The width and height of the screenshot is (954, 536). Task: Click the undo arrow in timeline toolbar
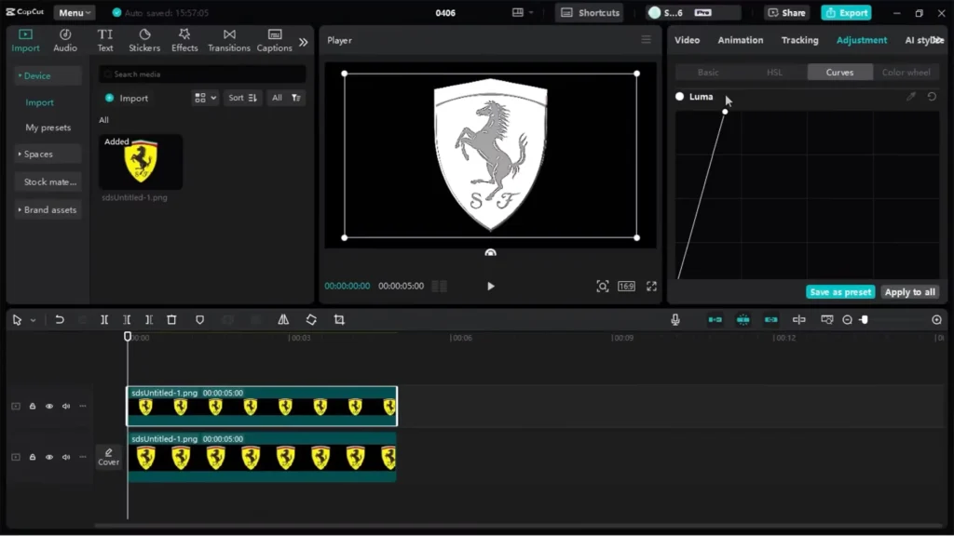pos(60,320)
